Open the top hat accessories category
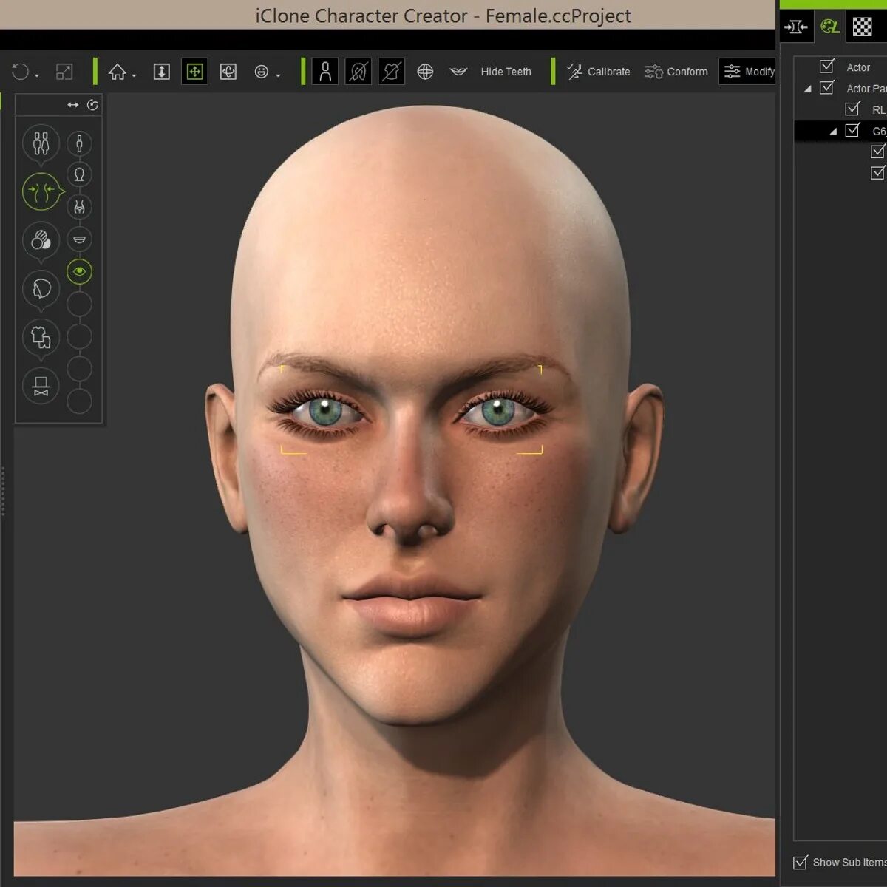This screenshot has width=887, height=887. click(x=41, y=386)
